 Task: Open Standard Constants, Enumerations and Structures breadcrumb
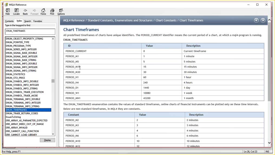(x=120, y=20)
